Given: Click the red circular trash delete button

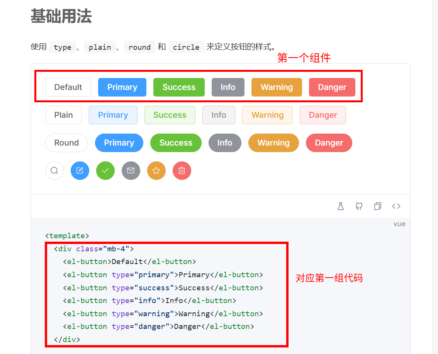Looking at the screenshot, I should 182,171.
